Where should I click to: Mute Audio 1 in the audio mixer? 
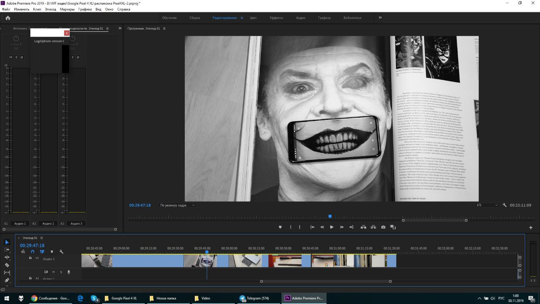(11, 57)
